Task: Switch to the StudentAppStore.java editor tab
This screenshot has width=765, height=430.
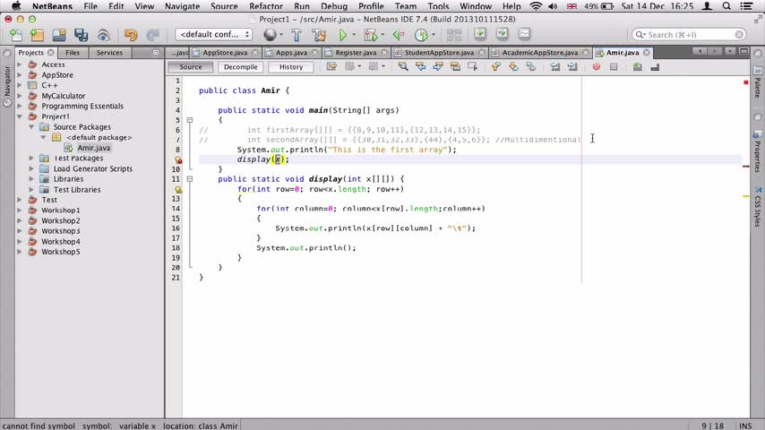Action: [439, 53]
